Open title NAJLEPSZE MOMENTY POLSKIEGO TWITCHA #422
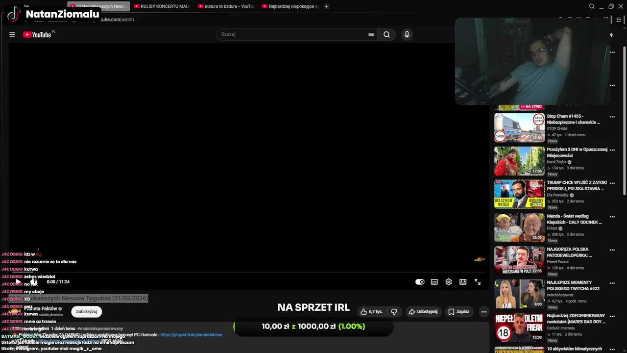 click(573, 285)
